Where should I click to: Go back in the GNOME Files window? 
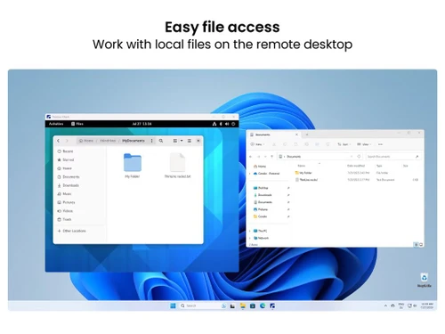(x=59, y=141)
